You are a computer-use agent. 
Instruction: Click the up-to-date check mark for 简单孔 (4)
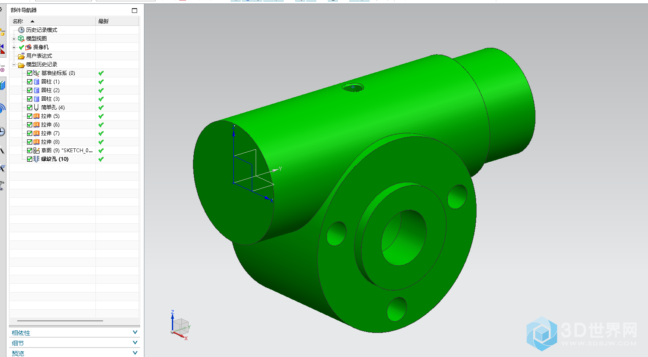pyautogui.click(x=101, y=108)
